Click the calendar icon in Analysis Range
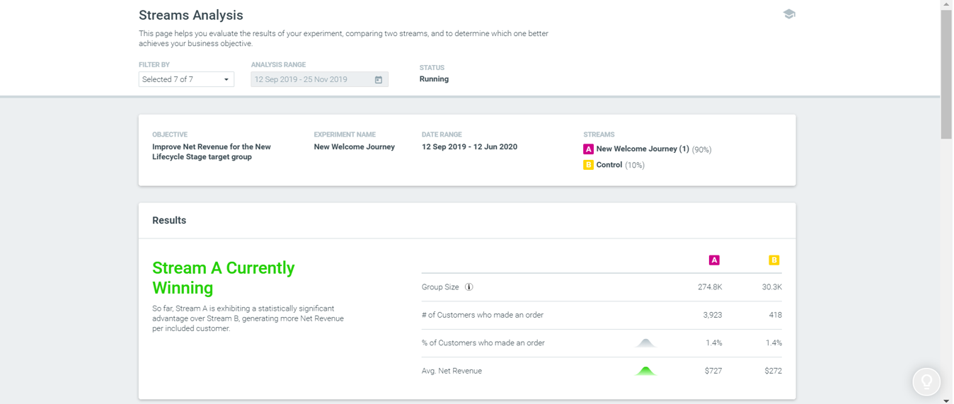 [379, 80]
